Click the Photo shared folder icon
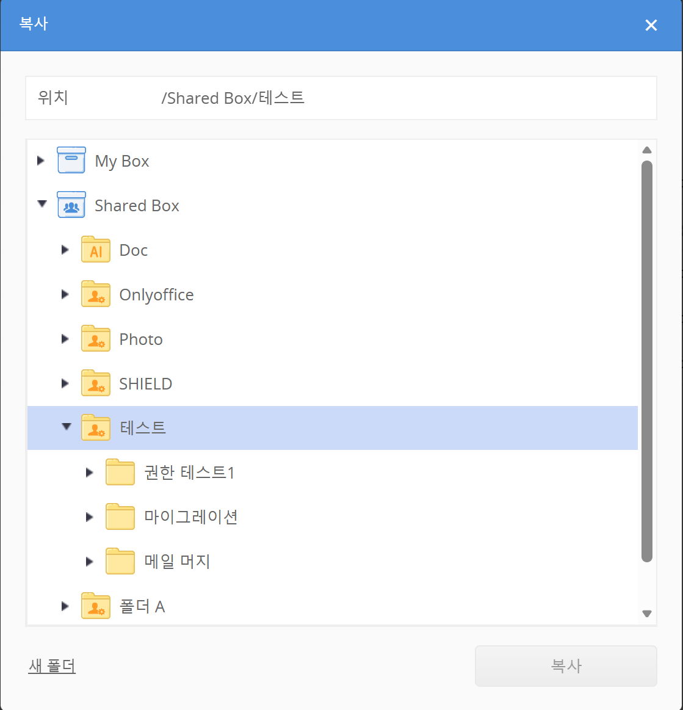 (96, 339)
